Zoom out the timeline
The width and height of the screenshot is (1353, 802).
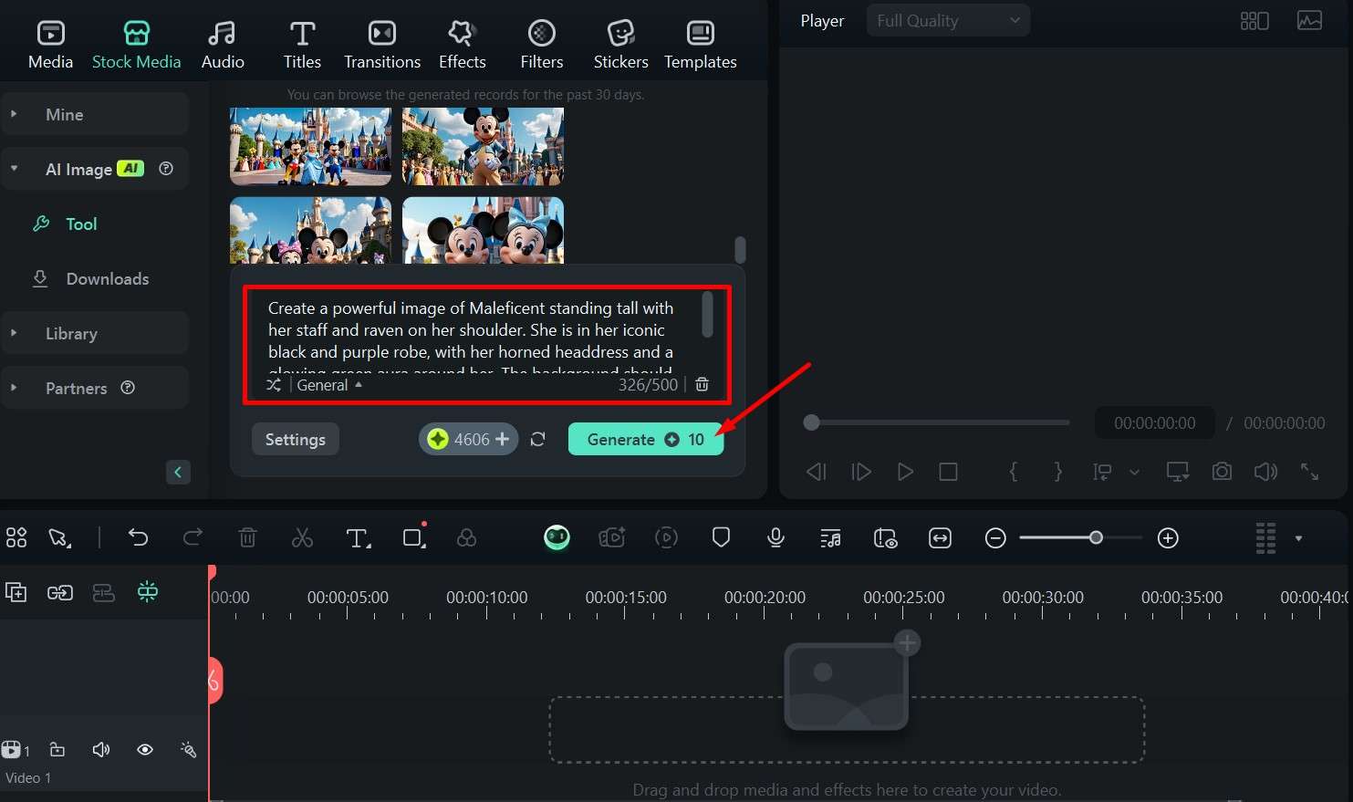(x=995, y=537)
